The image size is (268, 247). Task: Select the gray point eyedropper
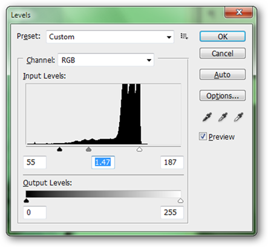[223, 117]
